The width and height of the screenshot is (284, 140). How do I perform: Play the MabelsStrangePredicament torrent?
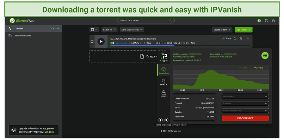pyautogui.click(x=101, y=41)
